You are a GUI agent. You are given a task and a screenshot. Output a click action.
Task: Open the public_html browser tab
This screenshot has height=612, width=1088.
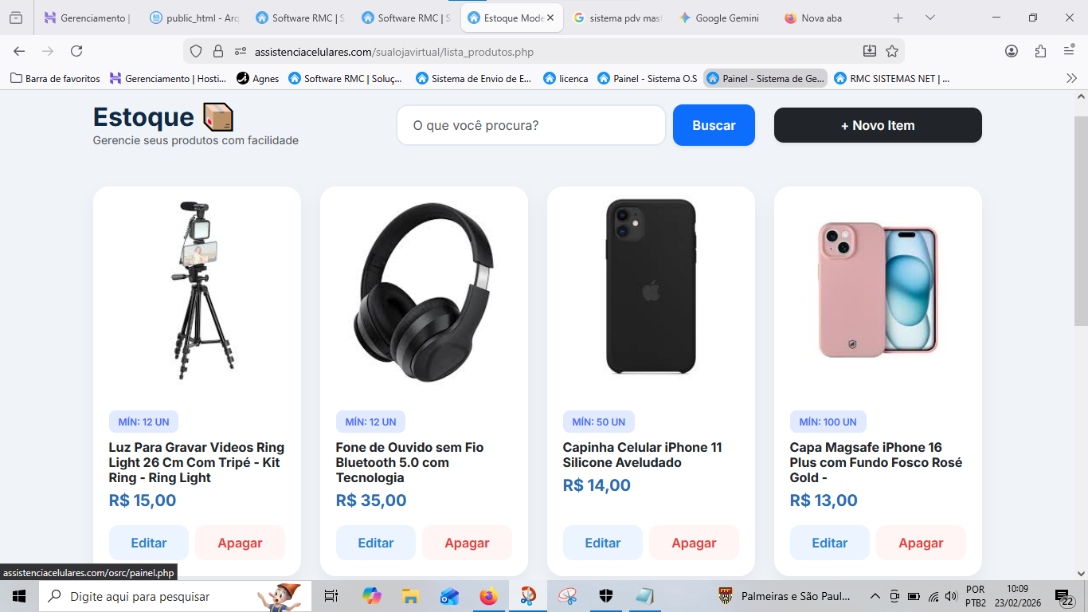[194, 18]
